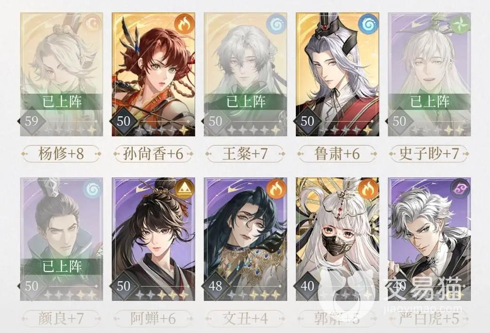Click the fire icon on 郭解 card
The width and height of the screenshot is (490, 333).
[x=368, y=188]
